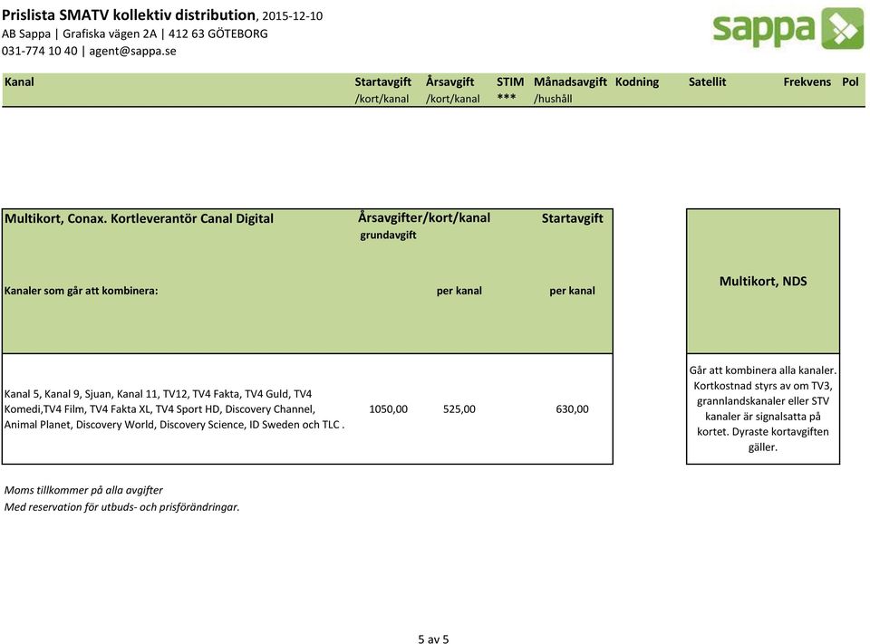Click 'Multikort, Conax. Kortleverantör Canal Digital' heading

click(139, 218)
